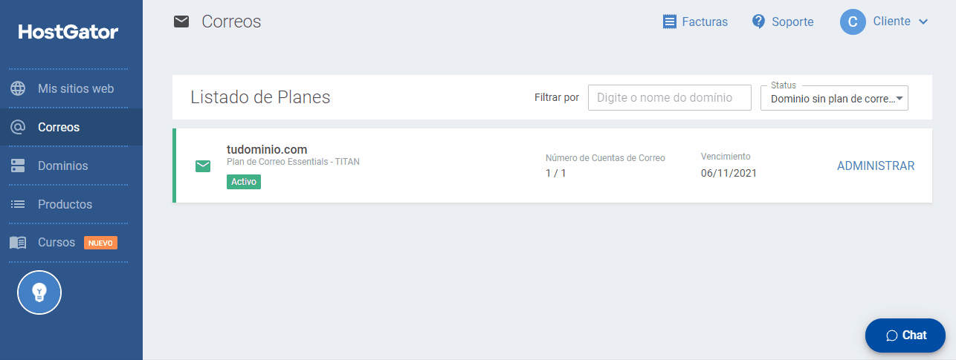Image resolution: width=956 pixels, height=360 pixels.
Task: Click the list icon beside Productos
Action: click(x=18, y=204)
